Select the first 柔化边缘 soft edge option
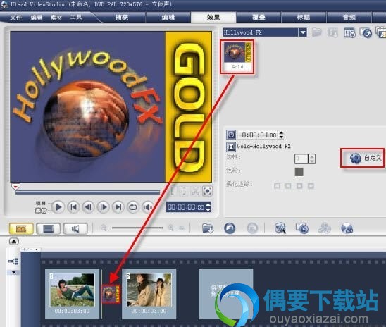This screenshot has width=386, height=327. tap(277, 185)
